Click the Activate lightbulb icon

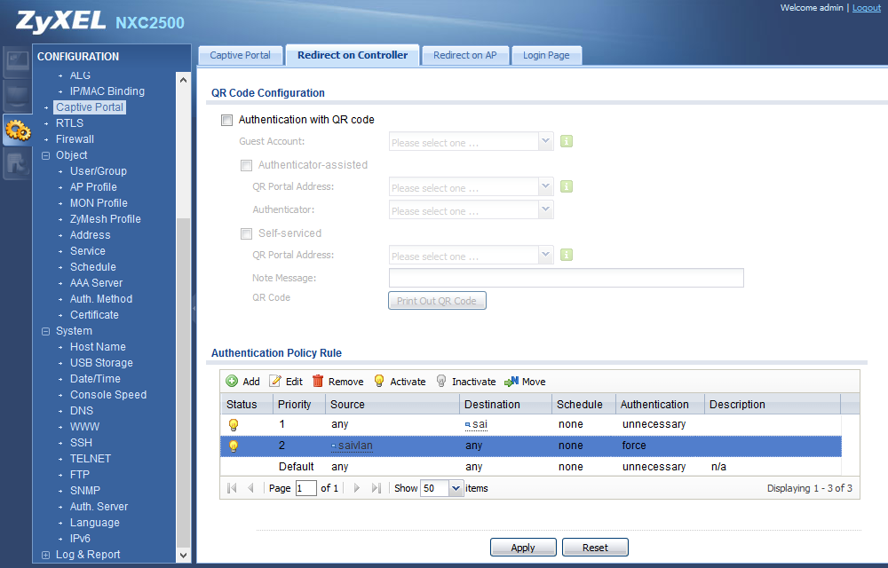pyautogui.click(x=379, y=382)
